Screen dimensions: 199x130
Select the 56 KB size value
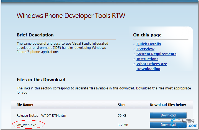(x=122, y=116)
